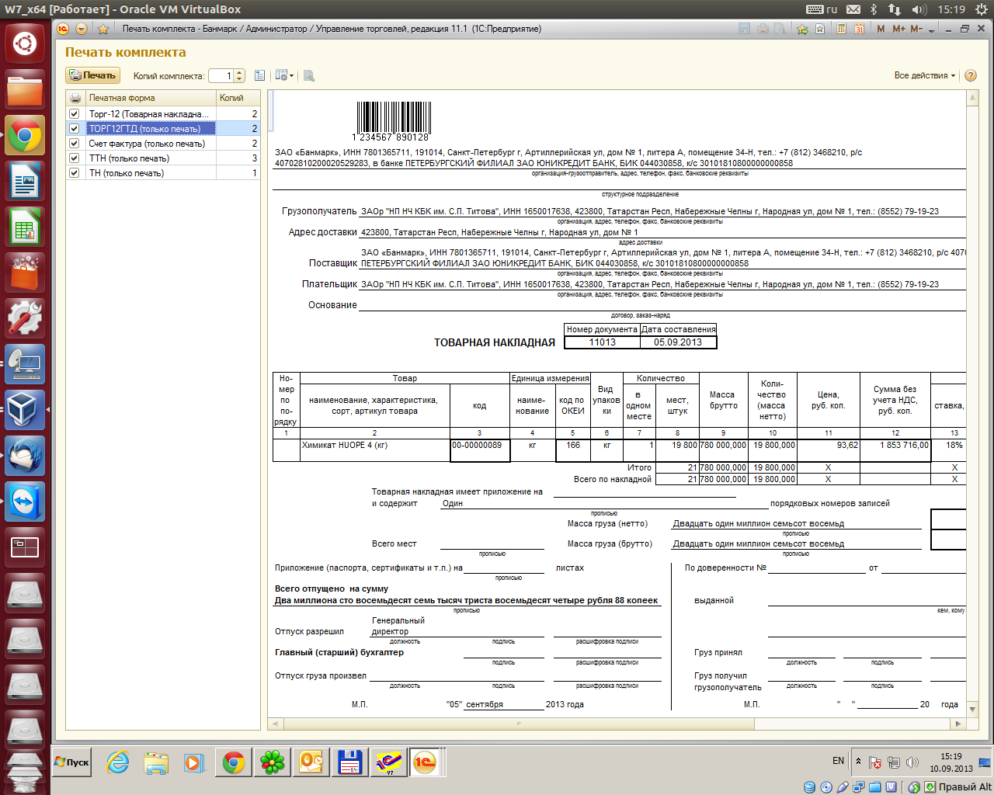Image resolution: width=994 pixels, height=795 pixels.
Task: Click the Печать button
Action: pos(92,75)
